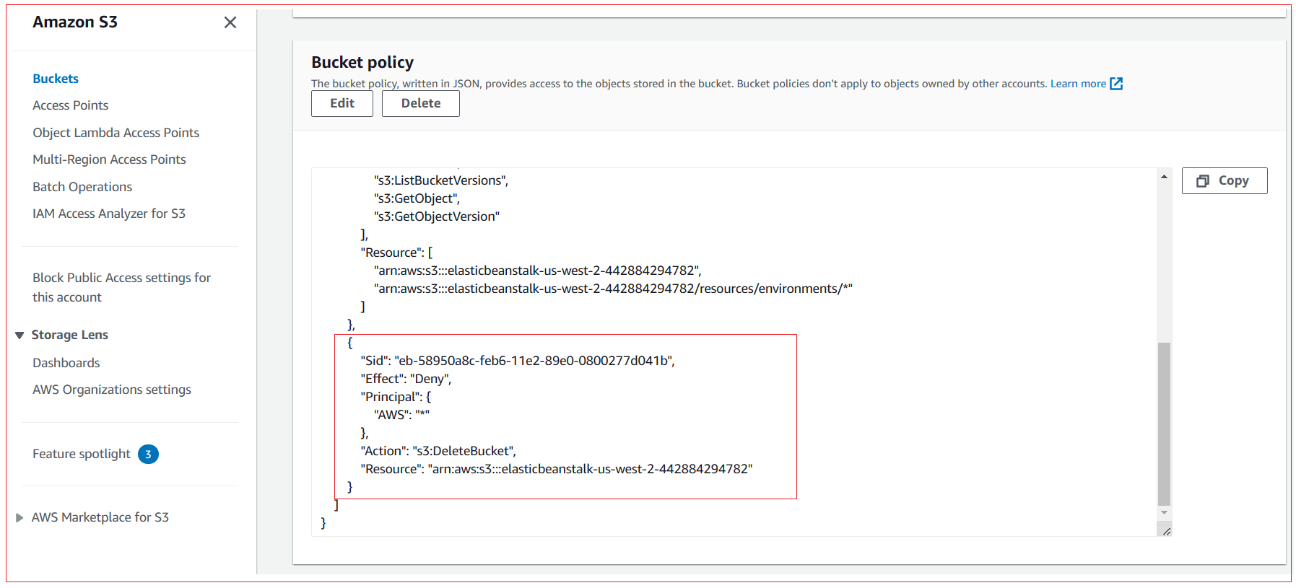Edit the bucket policy
The width and height of the screenshot is (1296, 588).
tap(342, 103)
